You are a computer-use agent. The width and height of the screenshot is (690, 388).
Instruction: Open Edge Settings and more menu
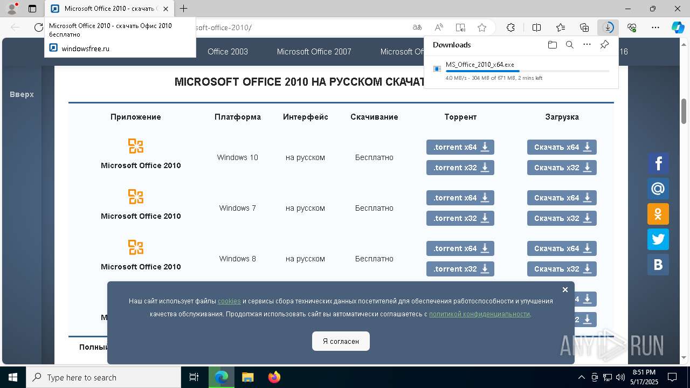[x=655, y=27]
